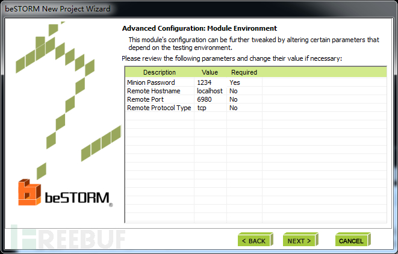Viewport: 398px width, 254px height.
Task: Click the BACK button
Action: (x=255, y=240)
